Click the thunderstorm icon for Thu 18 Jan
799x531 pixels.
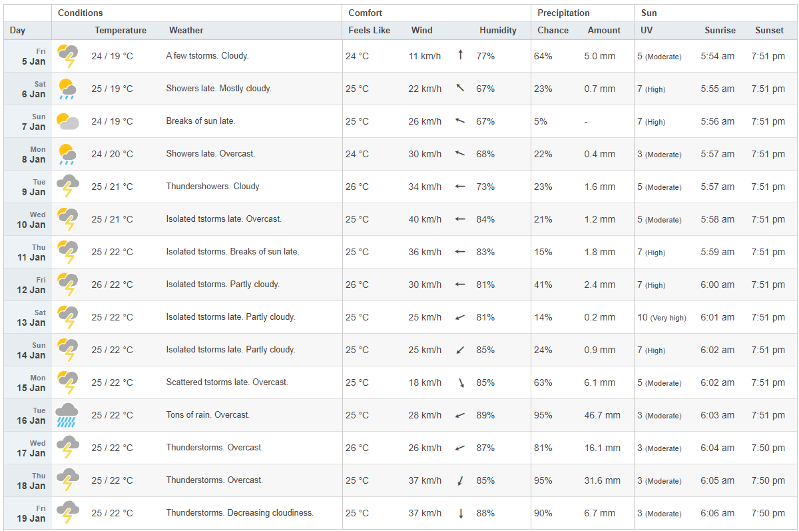[67, 480]
